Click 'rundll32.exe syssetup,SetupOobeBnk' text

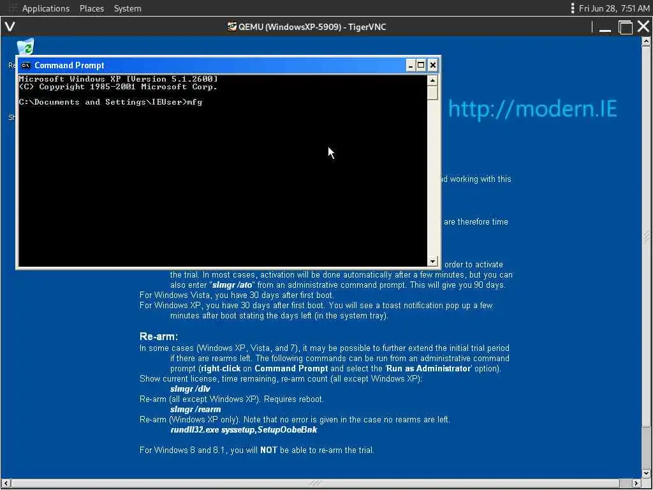pos(244,429)
